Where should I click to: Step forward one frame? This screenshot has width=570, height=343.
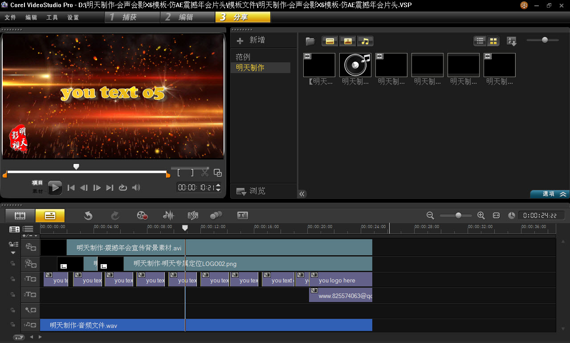pos(97,188)
